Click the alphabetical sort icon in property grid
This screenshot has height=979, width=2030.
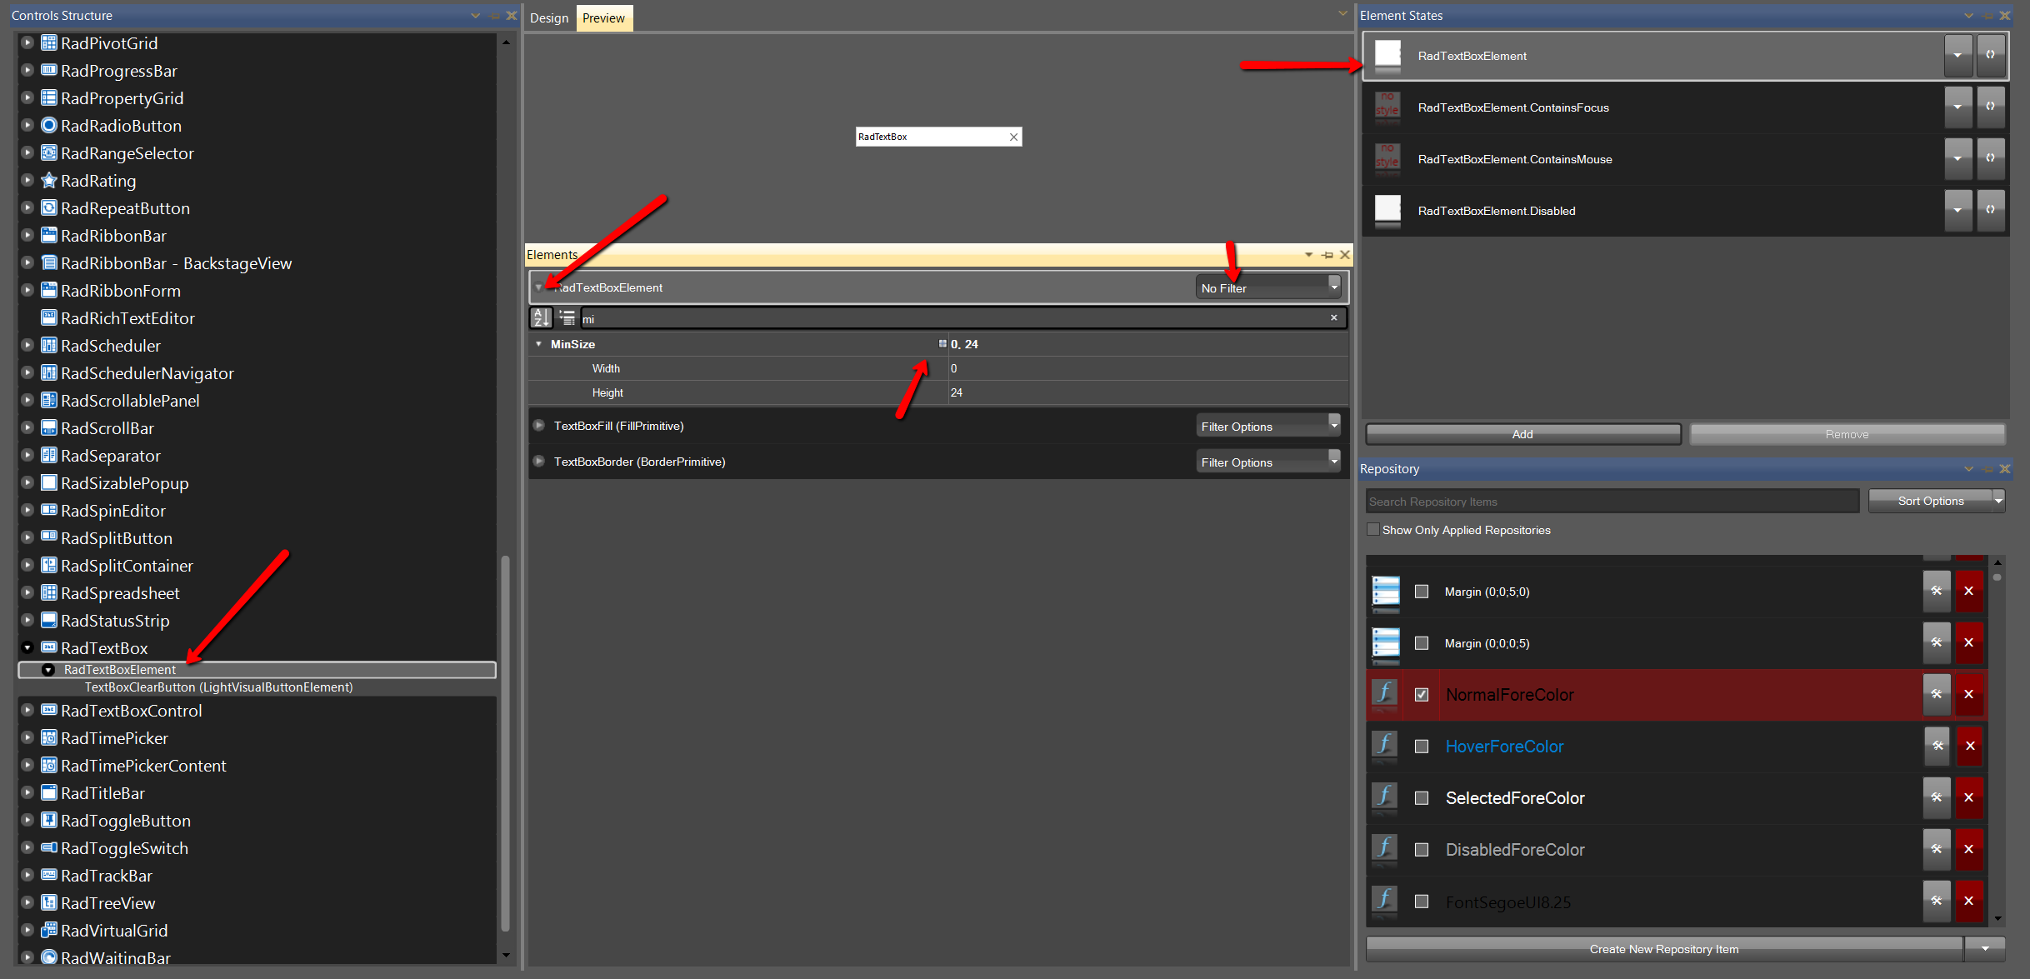541,317
